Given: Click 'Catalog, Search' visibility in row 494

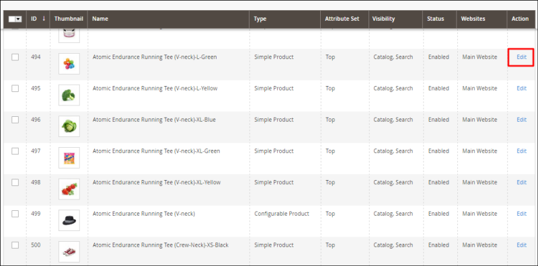Looking at the screenshot, I should tap(393, 57).
